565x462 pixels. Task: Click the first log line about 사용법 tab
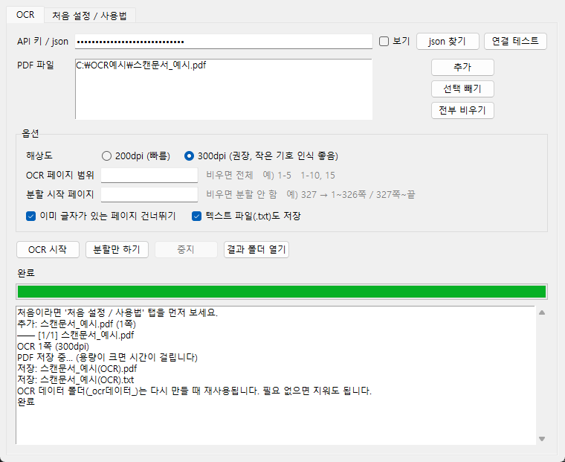point(117,312)
